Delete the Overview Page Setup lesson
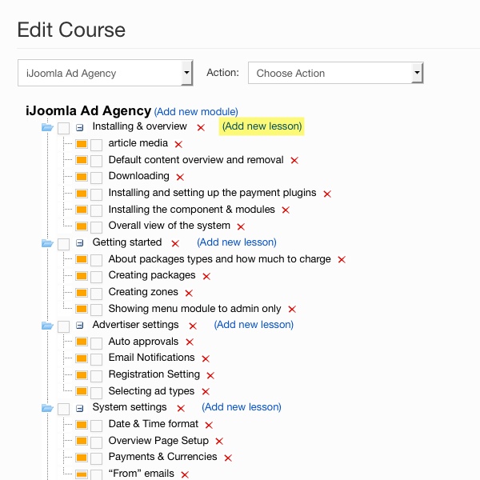This screenshot has width=480, height=480. [219, 441]
